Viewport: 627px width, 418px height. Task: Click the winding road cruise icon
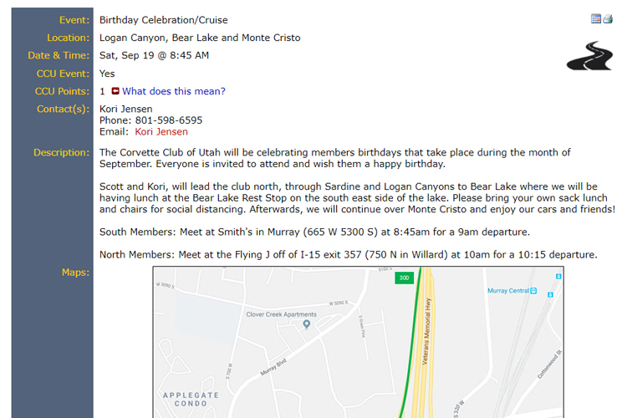(x=589, y=56)
